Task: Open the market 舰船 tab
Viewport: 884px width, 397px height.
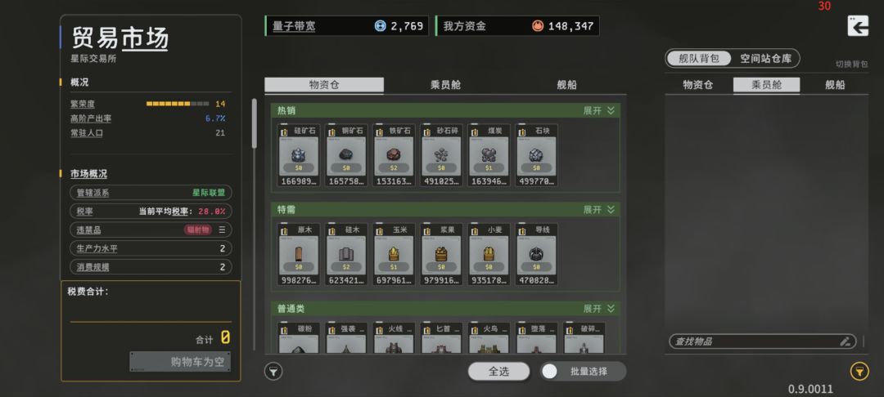Action: pos(566,85)
